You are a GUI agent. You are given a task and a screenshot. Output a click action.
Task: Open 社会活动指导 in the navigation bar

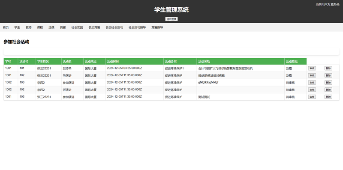click(137, 27)
